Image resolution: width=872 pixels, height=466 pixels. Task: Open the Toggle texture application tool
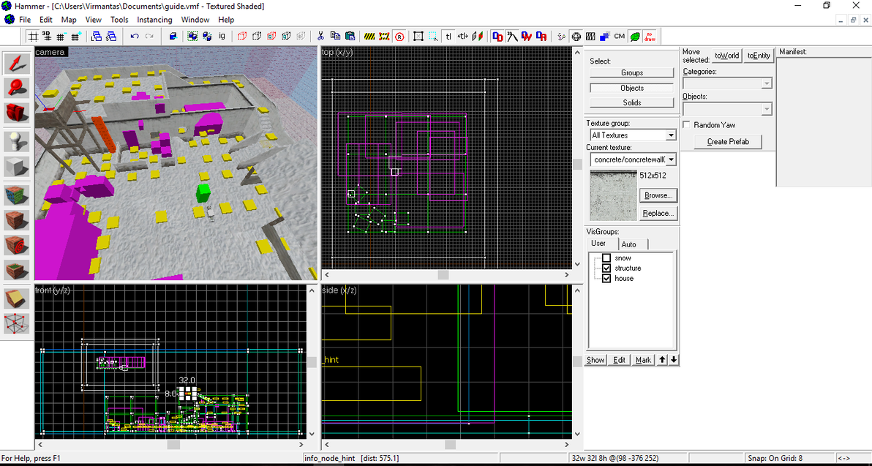pos(17,195)
